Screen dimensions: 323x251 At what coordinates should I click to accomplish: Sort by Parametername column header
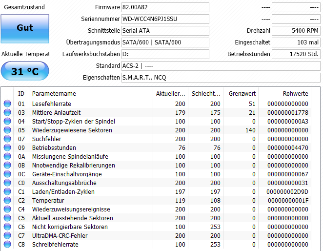[91, 94]
